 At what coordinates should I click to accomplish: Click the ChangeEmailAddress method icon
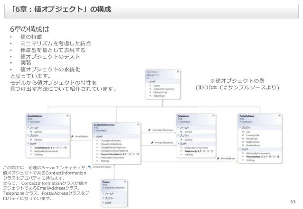point(97,141)
